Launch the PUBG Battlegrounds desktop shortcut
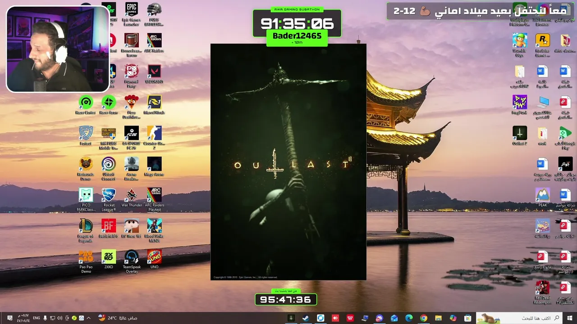 point(154,14)
